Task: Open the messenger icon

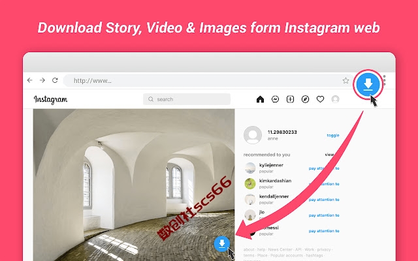Action: (275, 99)
